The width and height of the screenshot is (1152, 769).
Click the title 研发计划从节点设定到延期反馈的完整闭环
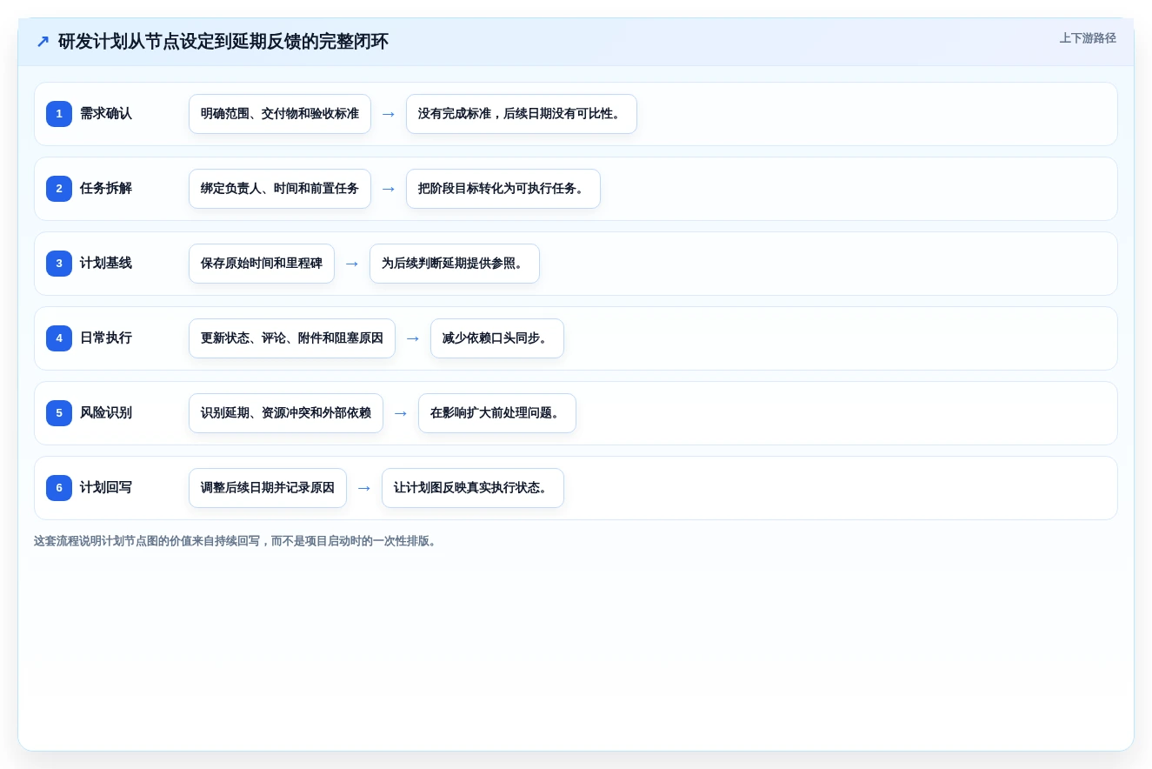[x=223, y=42]
